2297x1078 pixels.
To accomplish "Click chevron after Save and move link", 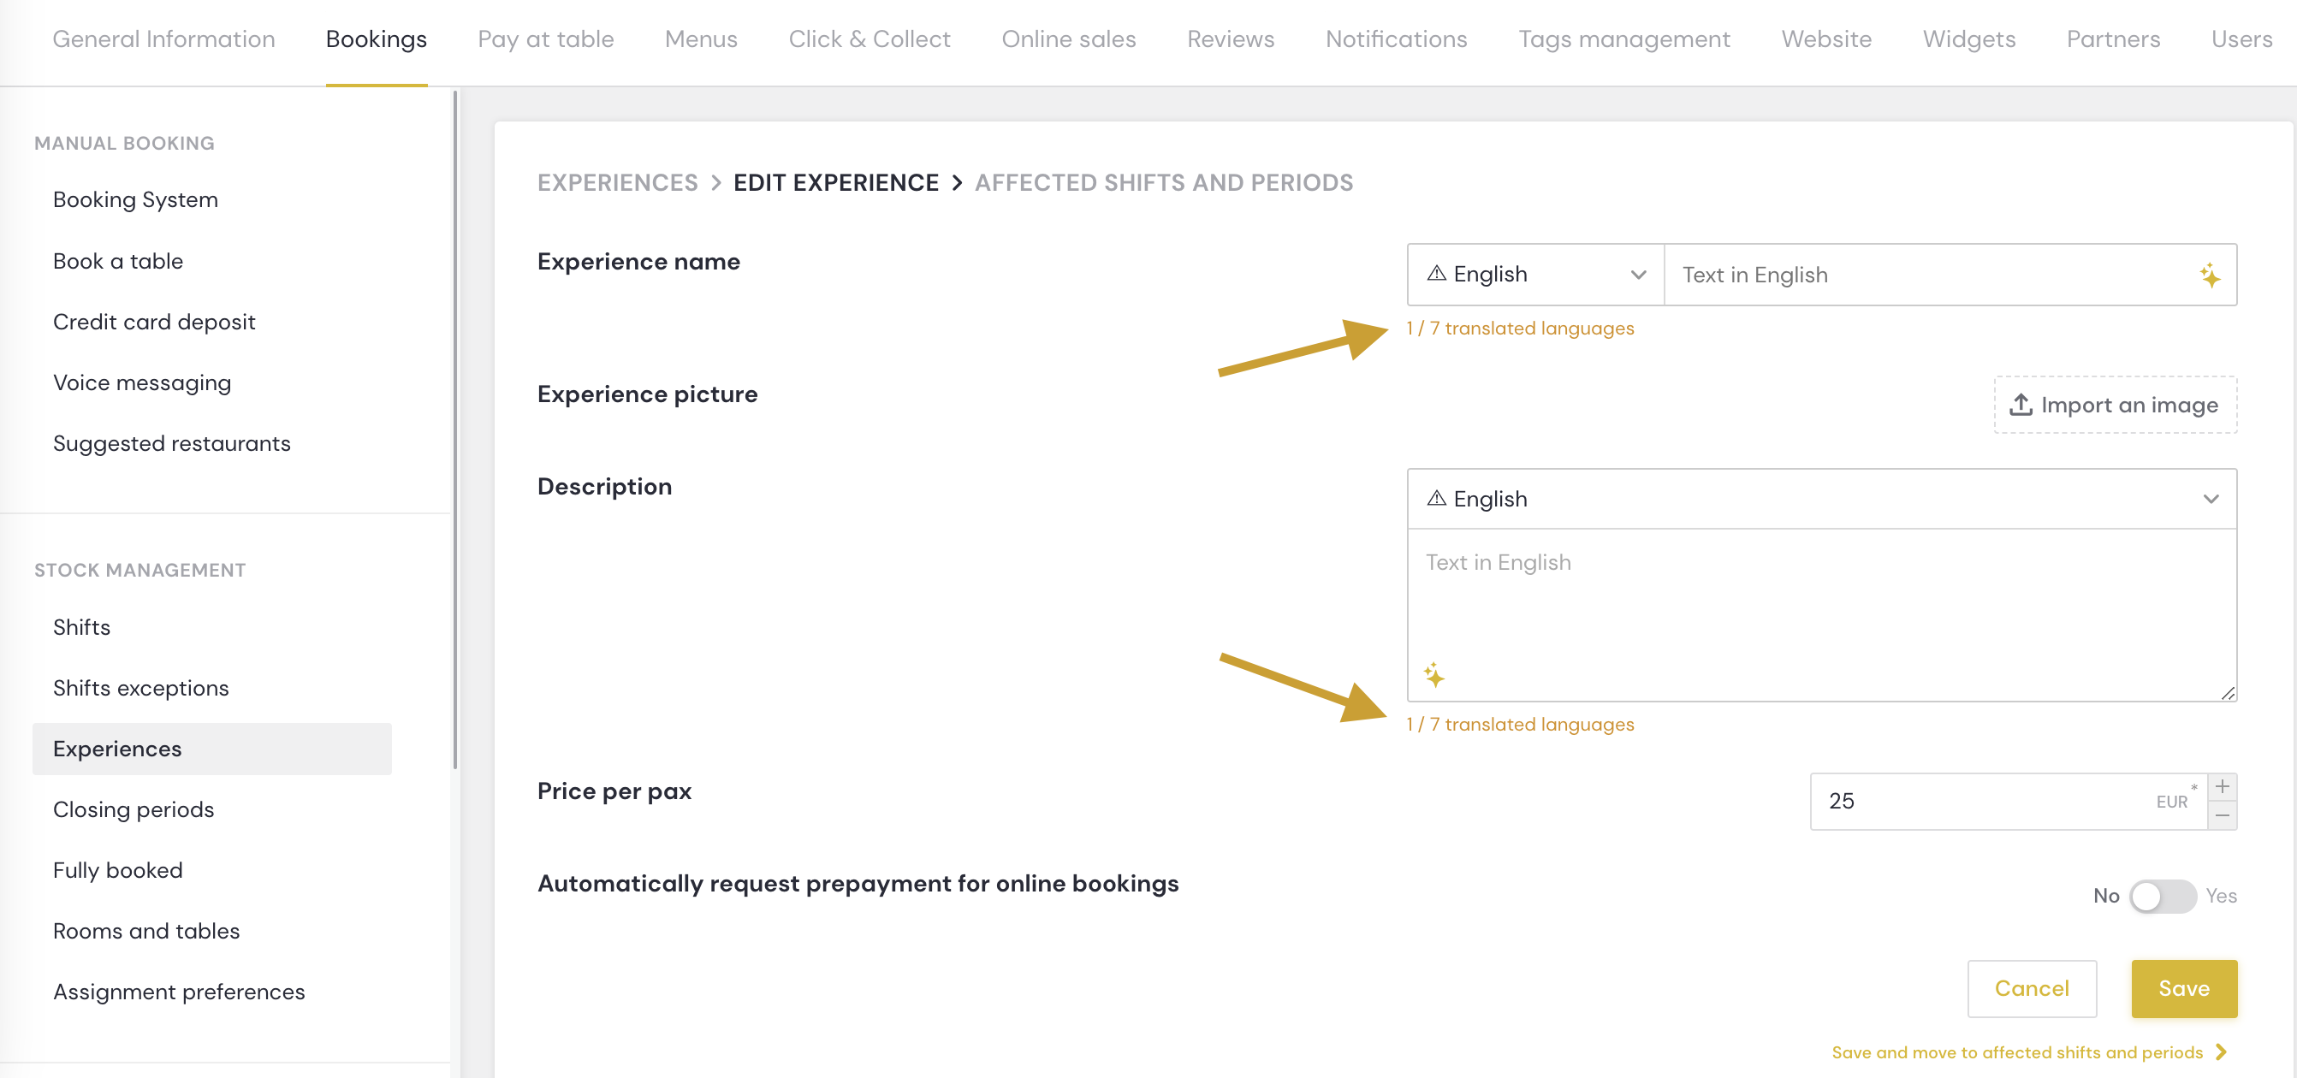I will [2221, 1052].
